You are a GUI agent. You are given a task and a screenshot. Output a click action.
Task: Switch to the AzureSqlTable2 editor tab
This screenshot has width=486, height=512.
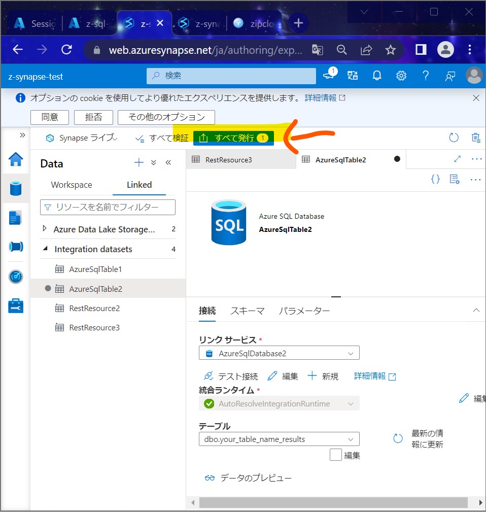tap(351, 160)
